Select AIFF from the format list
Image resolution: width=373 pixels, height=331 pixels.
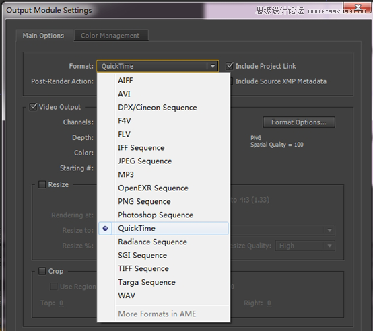pyautogui.click(x=164, y=80)
